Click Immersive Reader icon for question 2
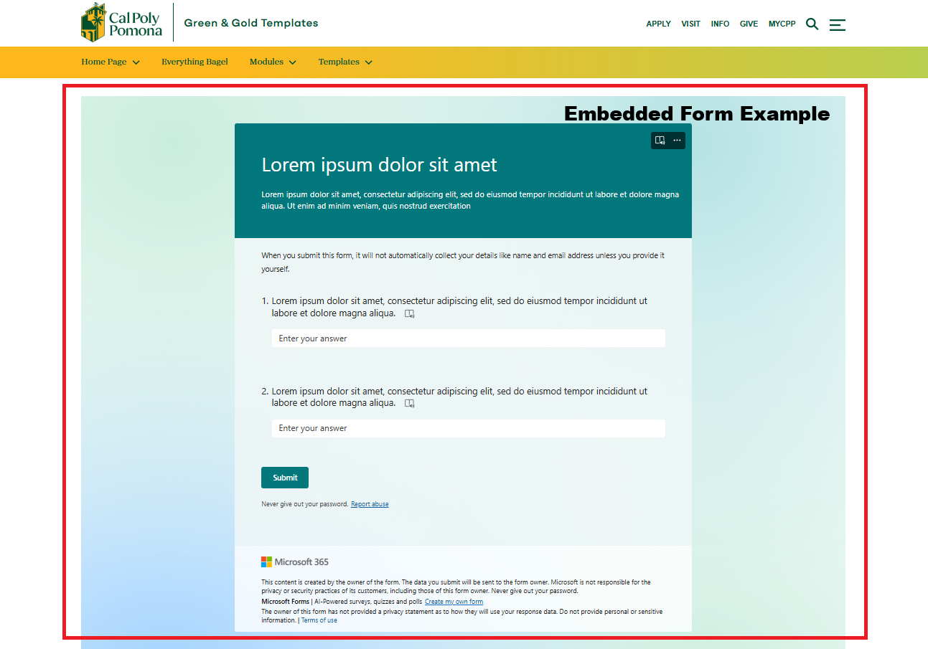 [410, 404]
